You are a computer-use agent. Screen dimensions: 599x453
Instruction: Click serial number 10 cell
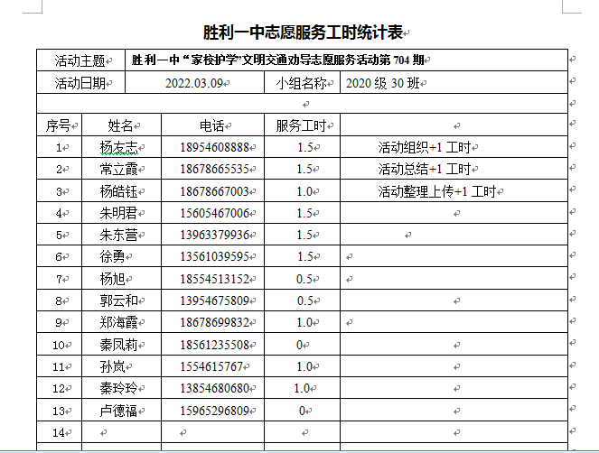(x=60, y=345)
